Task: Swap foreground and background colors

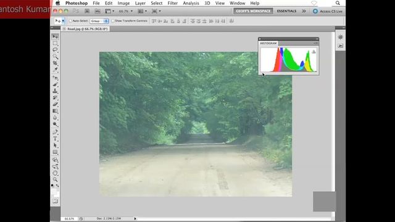Action: pos(57,186)
